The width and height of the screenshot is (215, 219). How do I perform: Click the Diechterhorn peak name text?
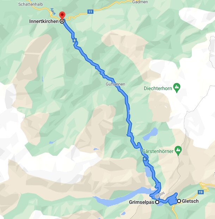click(158, 88)
